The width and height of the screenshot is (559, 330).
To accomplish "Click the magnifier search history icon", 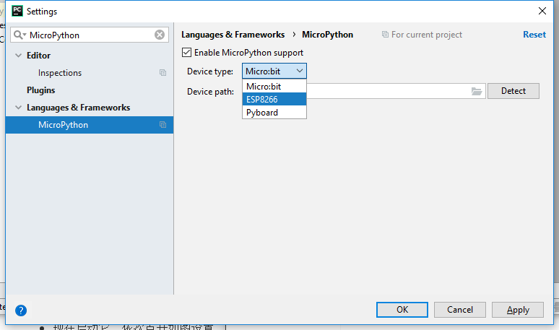I will coord(19,35).
